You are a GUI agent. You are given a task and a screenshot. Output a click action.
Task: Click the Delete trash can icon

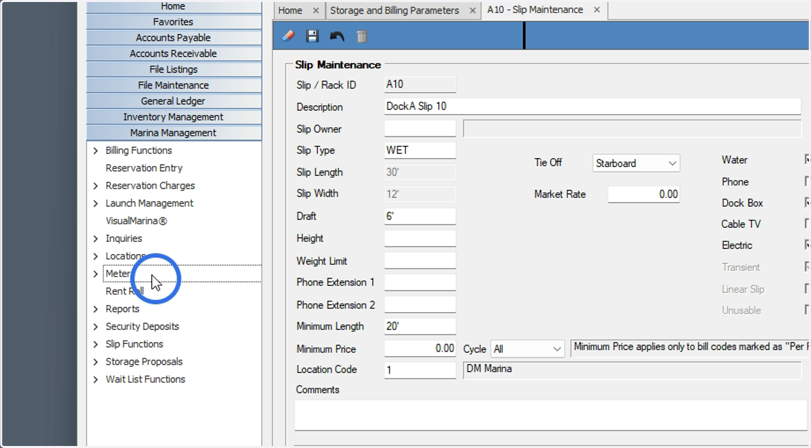click(362, 36)
